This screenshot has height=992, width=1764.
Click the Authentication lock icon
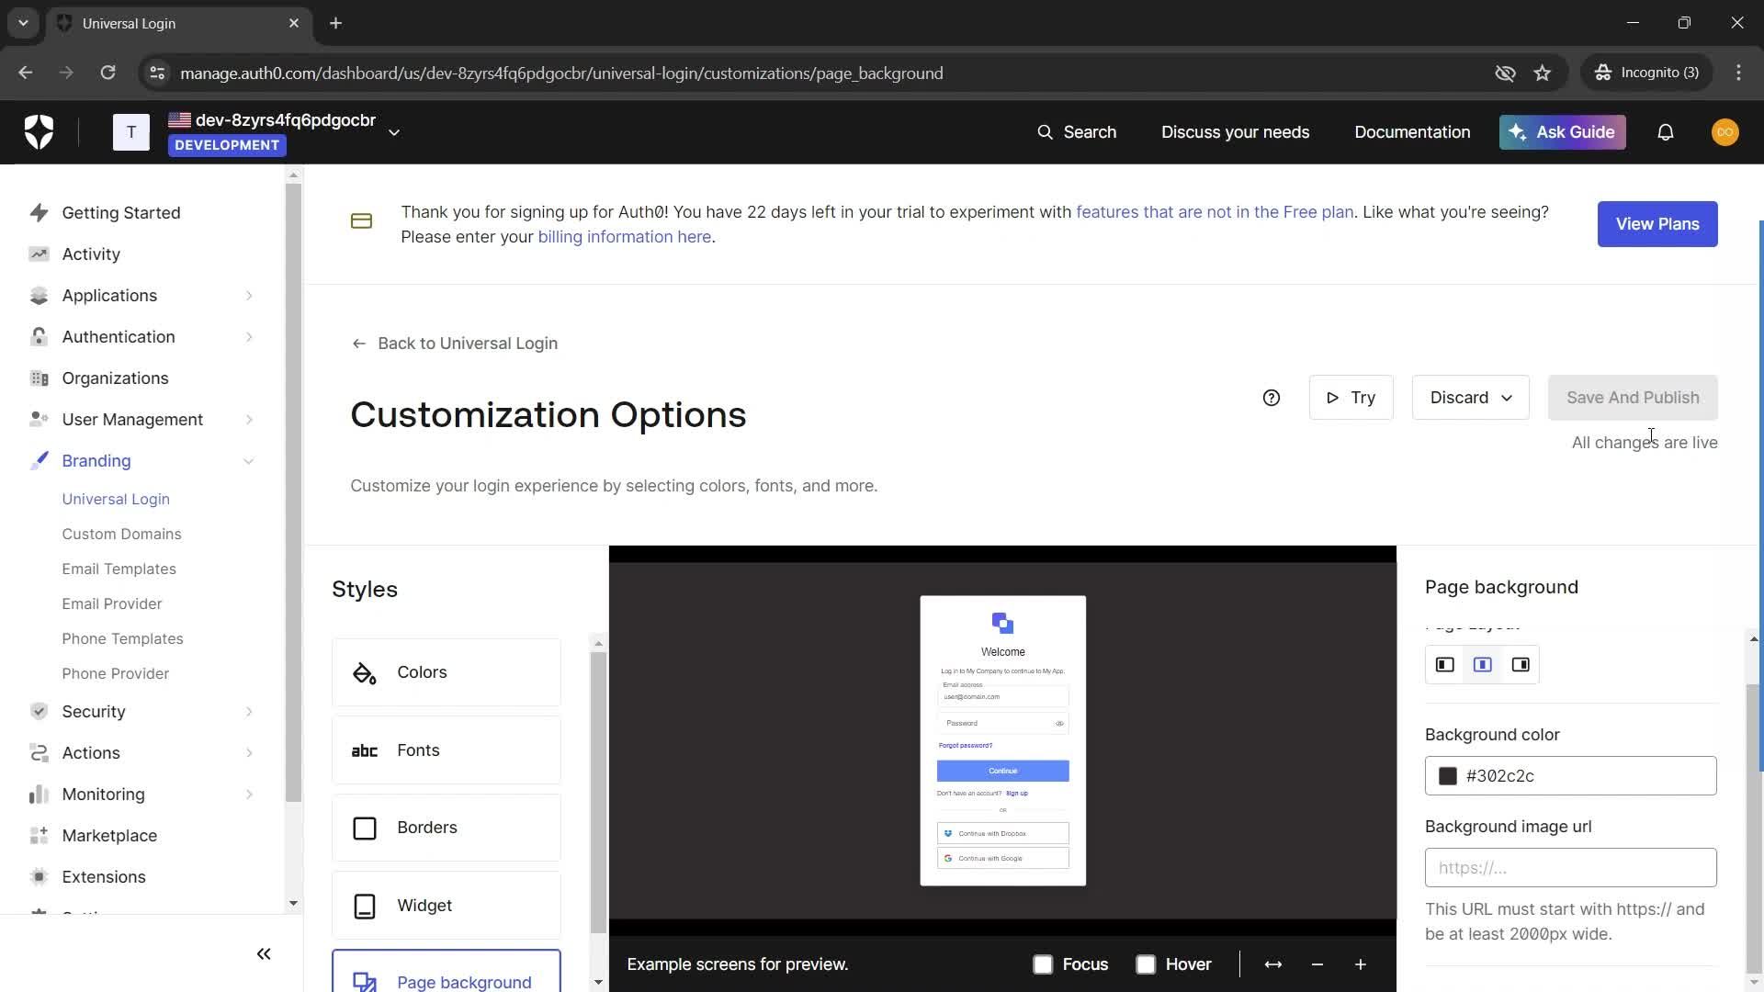[39, 337]
